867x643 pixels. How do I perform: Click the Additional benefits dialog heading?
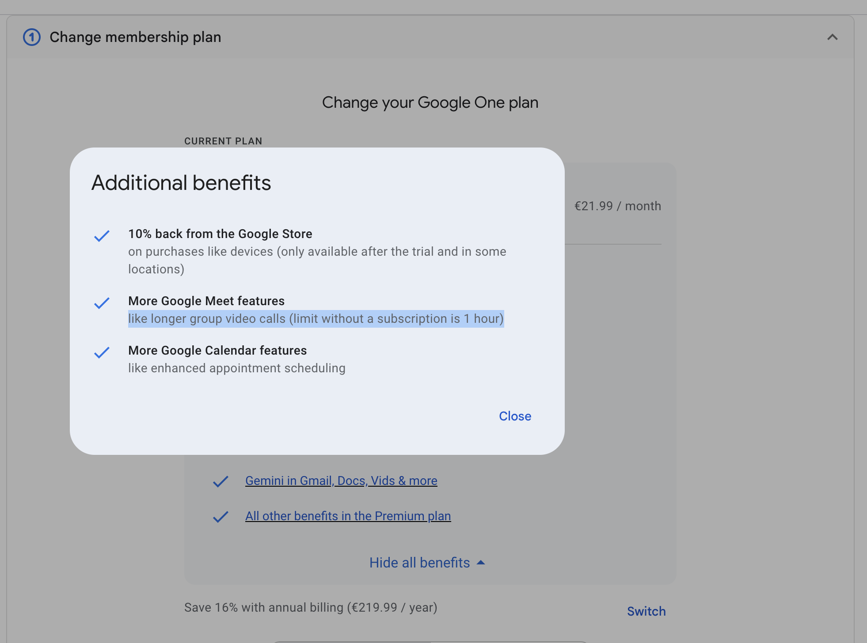pyautogui.click(x=181, y=183)
